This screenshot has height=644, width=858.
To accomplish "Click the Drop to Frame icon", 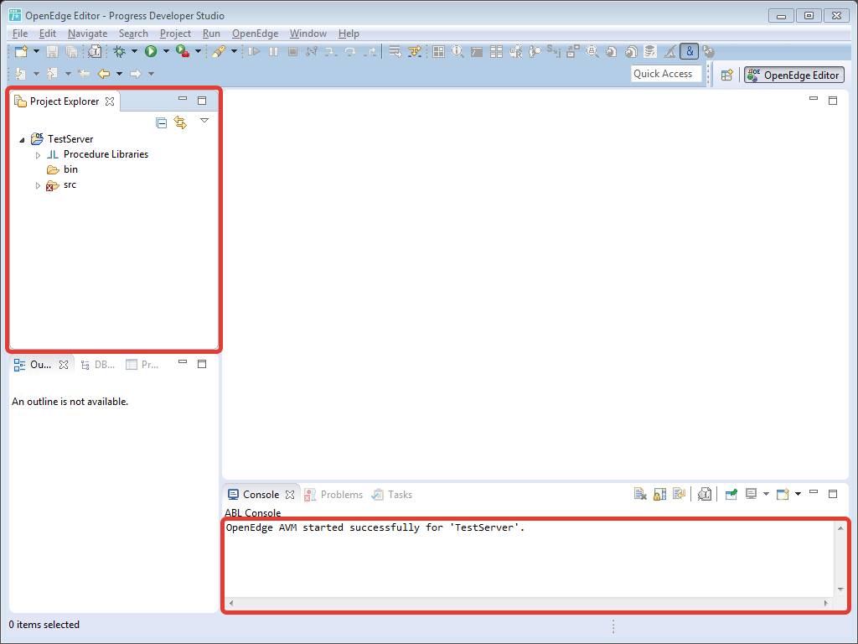I will coord(395,51).
